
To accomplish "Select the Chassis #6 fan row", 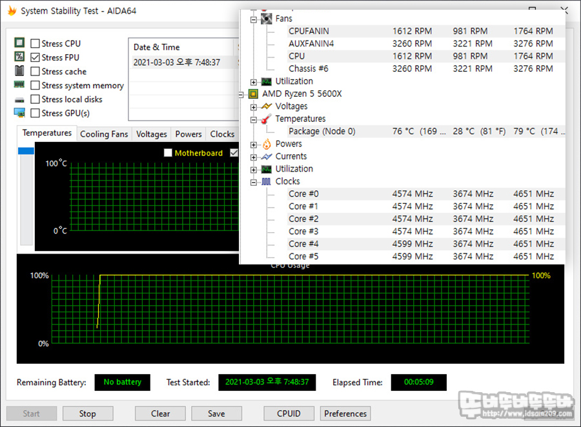I will (x=426, y=69).
